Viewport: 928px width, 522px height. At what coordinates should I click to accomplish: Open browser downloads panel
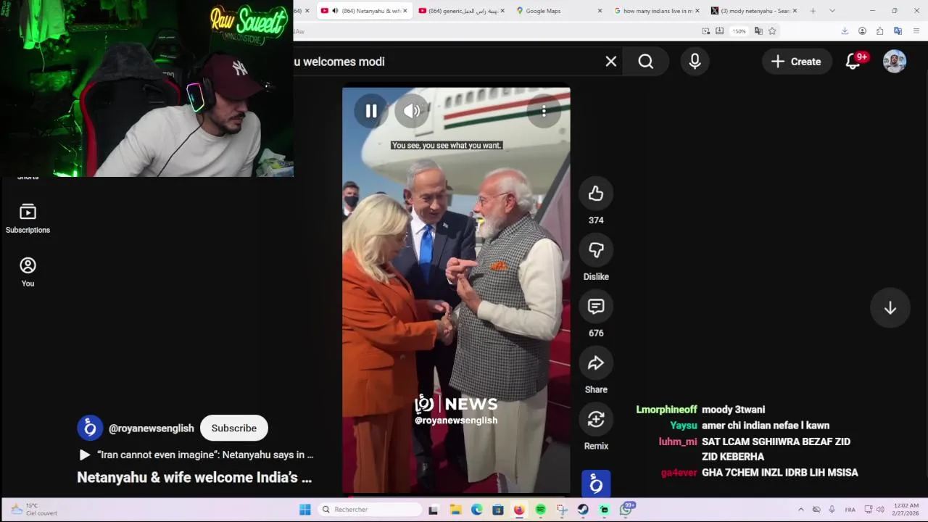[x=845, y=31]
